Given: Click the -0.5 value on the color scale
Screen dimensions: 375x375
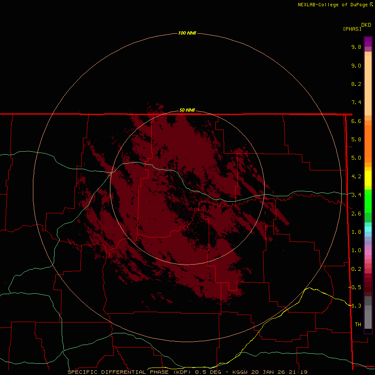Looking at the screenshot, I should 355,287.
